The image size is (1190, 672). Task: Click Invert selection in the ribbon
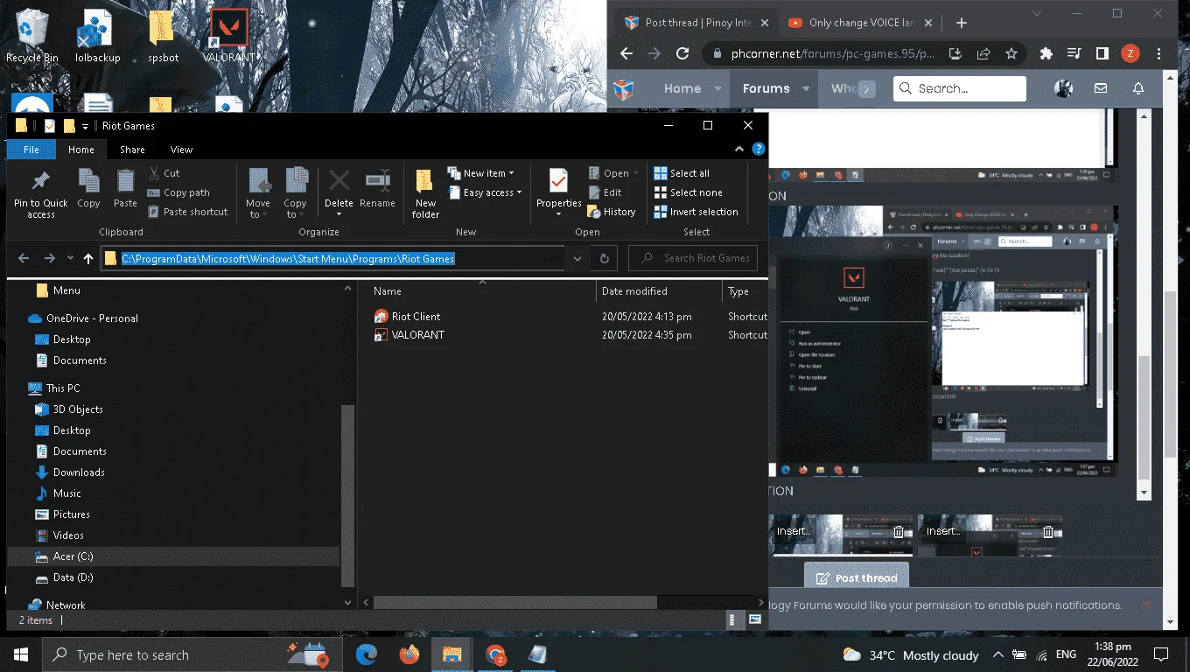tap(696, 212)
